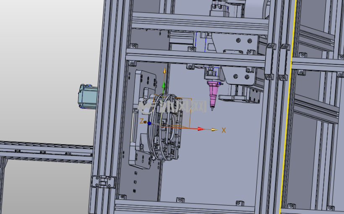Click the orange arrow tip atop the vertical axis
This screenshot has height=214, width=344.
pyautogui.click(x=164, y=71)
